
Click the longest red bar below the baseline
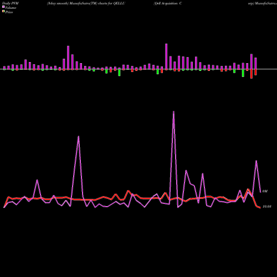pos(252,74)
